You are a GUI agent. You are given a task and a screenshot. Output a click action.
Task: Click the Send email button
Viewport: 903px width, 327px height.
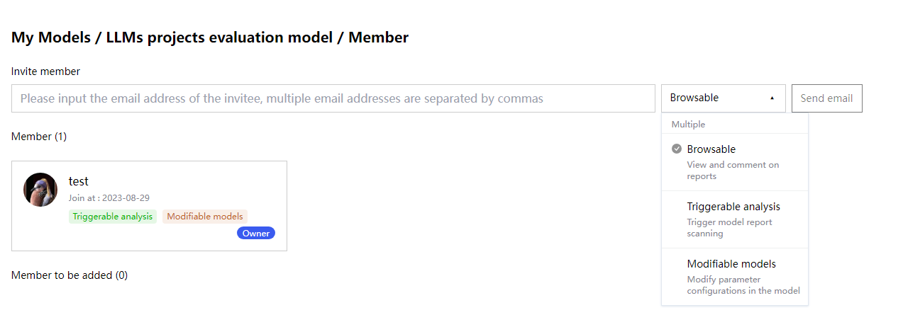[x=827, y=98]
